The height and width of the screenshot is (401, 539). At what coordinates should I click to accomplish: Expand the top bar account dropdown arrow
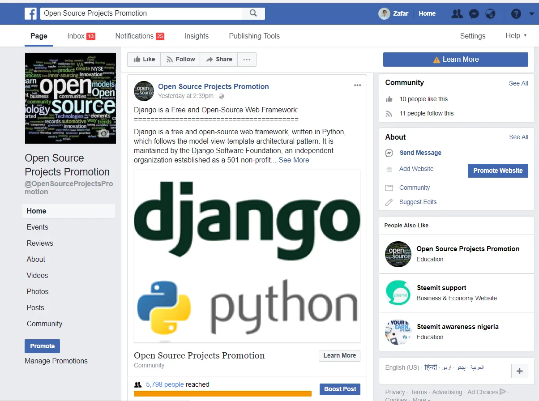(x=530, y=14)
